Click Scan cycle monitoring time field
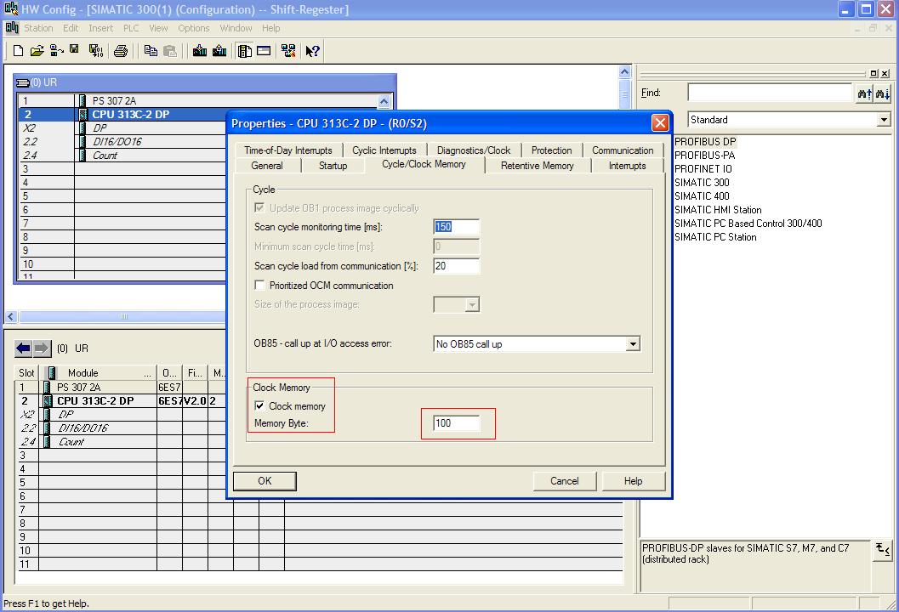899x612 pixels. click(457, 227)
